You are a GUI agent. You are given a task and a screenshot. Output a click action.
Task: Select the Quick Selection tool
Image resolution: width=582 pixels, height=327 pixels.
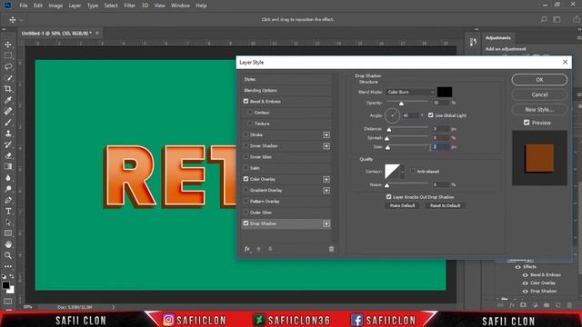(x=8, y=78)
